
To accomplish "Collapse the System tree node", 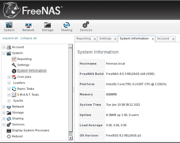I will [x=4, y=53].
